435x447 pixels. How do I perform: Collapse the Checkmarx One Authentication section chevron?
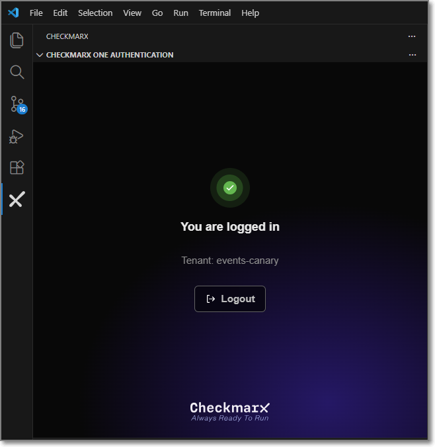pyautogui.click(x=40, y=55)
